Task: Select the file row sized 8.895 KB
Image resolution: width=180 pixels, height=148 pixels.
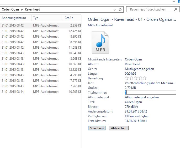Action: 40,37
